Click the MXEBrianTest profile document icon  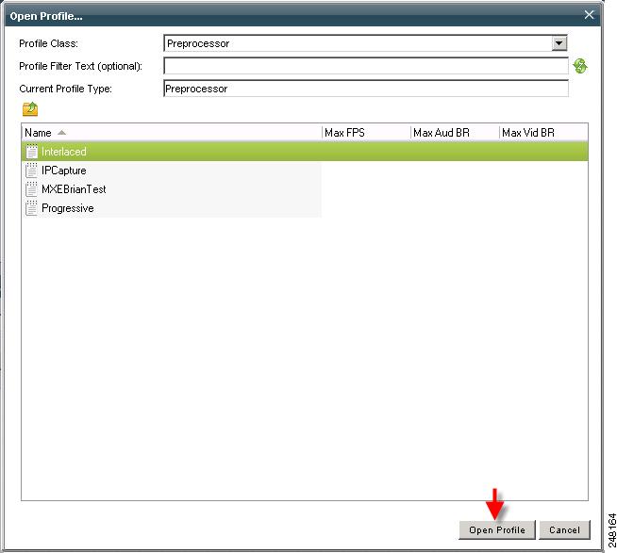coord(31,189)
